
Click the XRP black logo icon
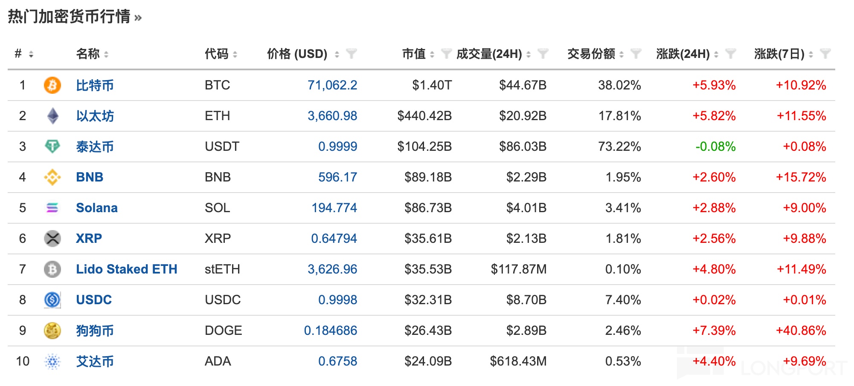click(x=52, y=239)
